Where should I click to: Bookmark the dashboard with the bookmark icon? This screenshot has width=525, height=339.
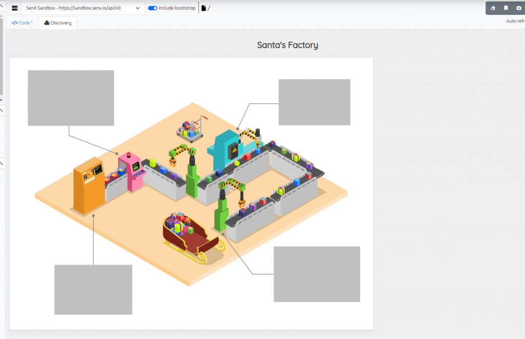(506, 8)
